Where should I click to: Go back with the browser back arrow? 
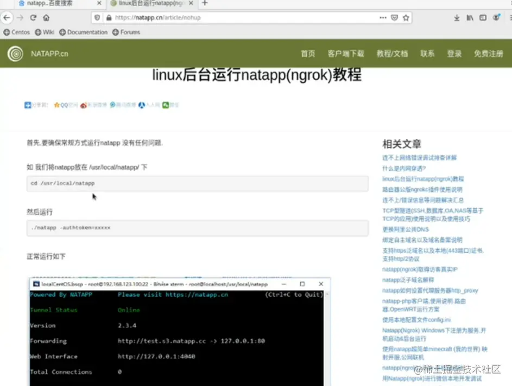7,17
